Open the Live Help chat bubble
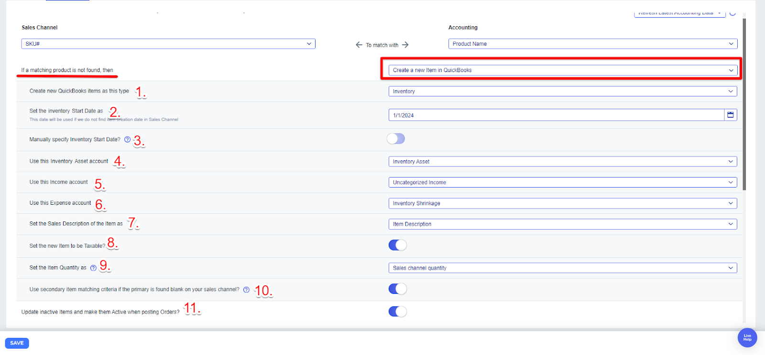 (x=747, y=338)
